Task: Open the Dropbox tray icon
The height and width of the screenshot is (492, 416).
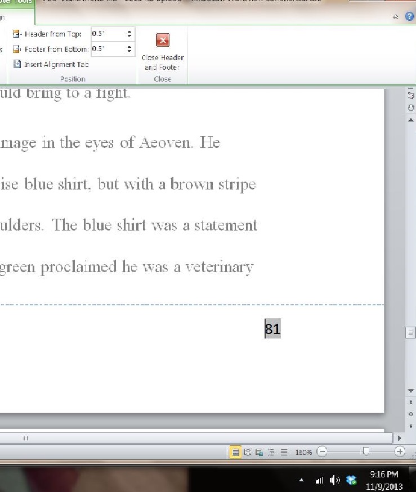Action: pyautogui.click(x=352, y=480)
